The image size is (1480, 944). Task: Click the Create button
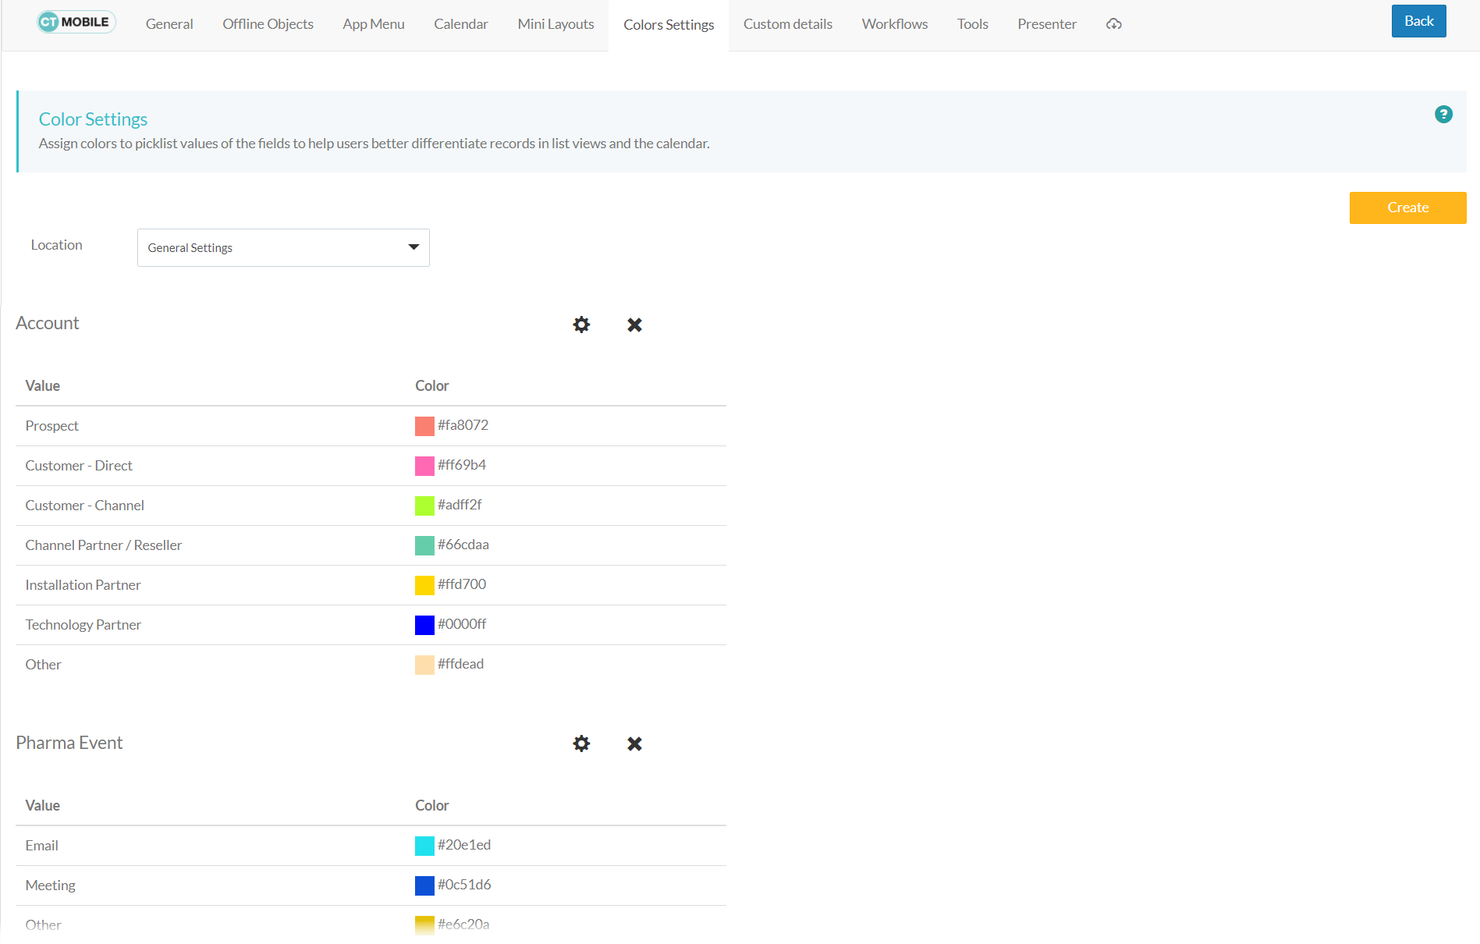tap(1407, 208)
